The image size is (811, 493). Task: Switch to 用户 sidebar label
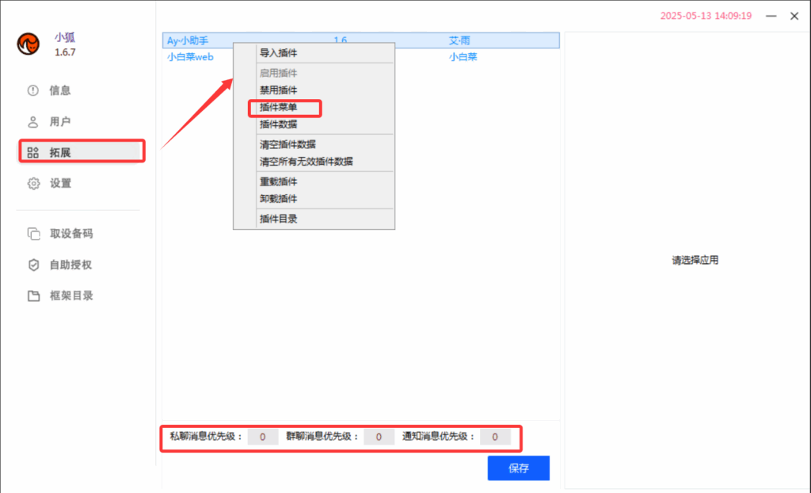pos(60,122)
